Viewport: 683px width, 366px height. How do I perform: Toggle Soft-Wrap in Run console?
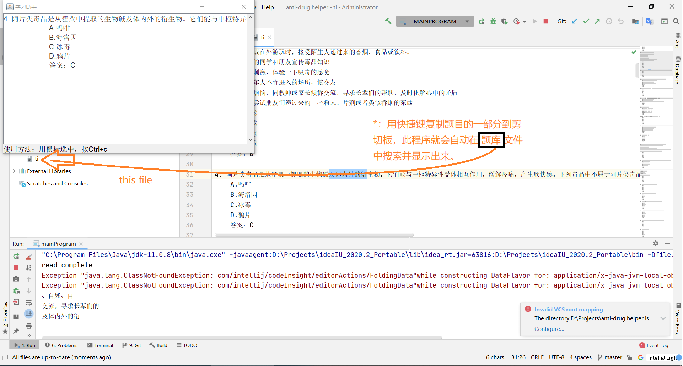click(29, 302)
